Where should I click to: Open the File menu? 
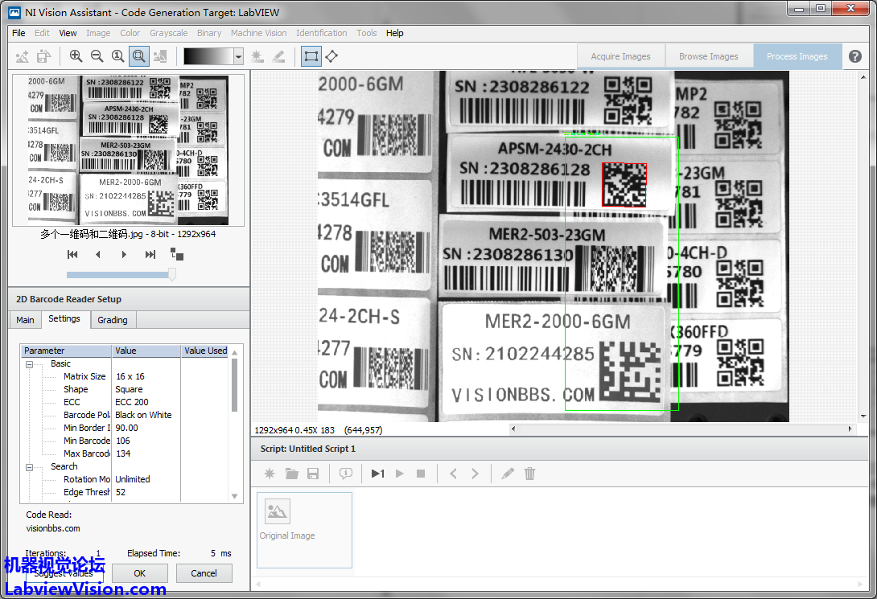19,33
